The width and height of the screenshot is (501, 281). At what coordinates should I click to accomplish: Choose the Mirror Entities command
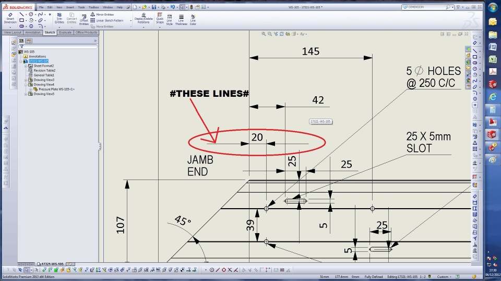(x=102, y=15)
